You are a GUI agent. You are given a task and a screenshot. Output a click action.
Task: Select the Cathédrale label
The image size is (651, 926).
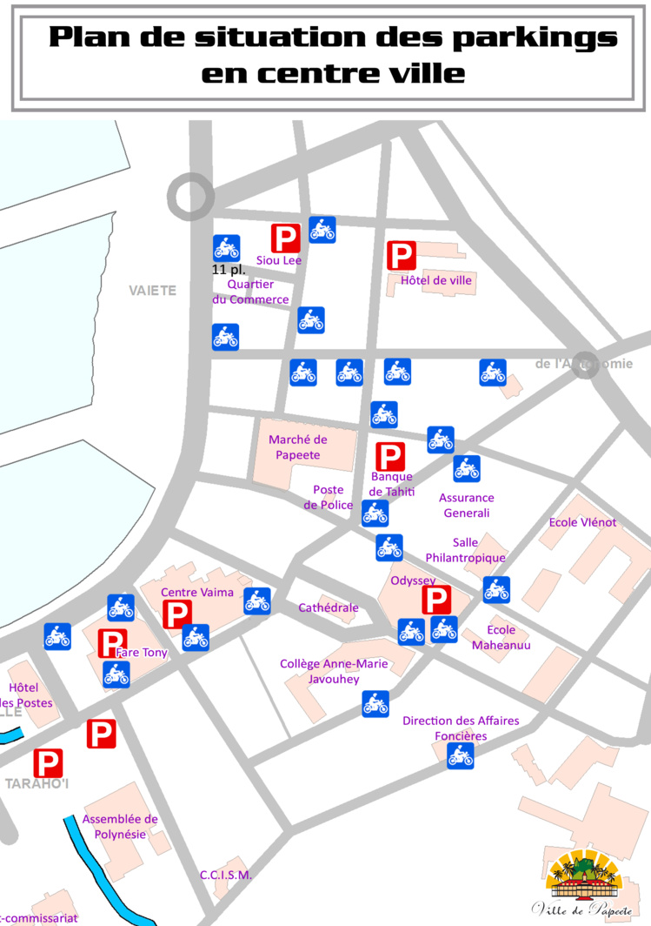328,607
